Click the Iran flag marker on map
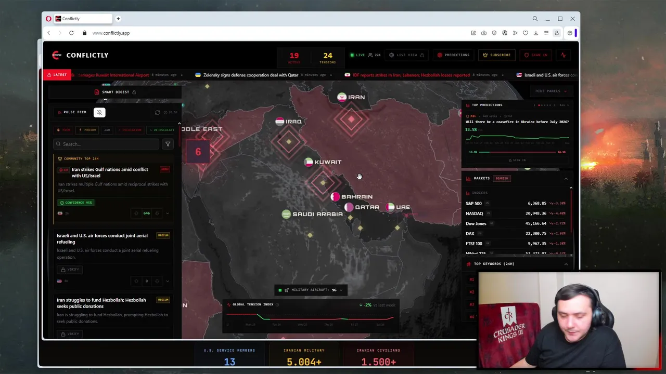Image resolution: width=666 pixels, height=374 pixels. (x=342, y=97)
